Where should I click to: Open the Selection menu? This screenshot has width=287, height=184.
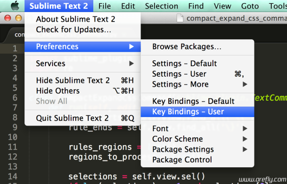click(x=162, y=6)
